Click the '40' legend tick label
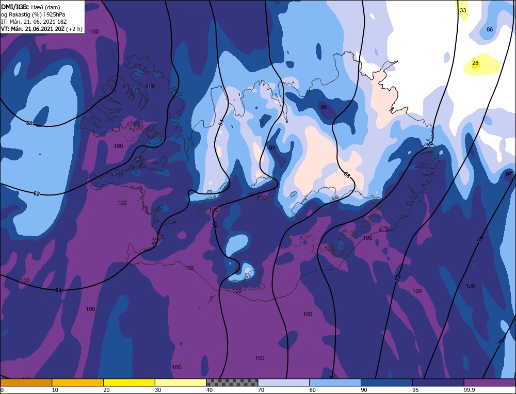This screenshot has height=394, width=516. [x=209, y=390]
